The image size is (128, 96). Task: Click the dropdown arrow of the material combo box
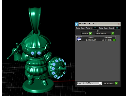tap(100, 83)
